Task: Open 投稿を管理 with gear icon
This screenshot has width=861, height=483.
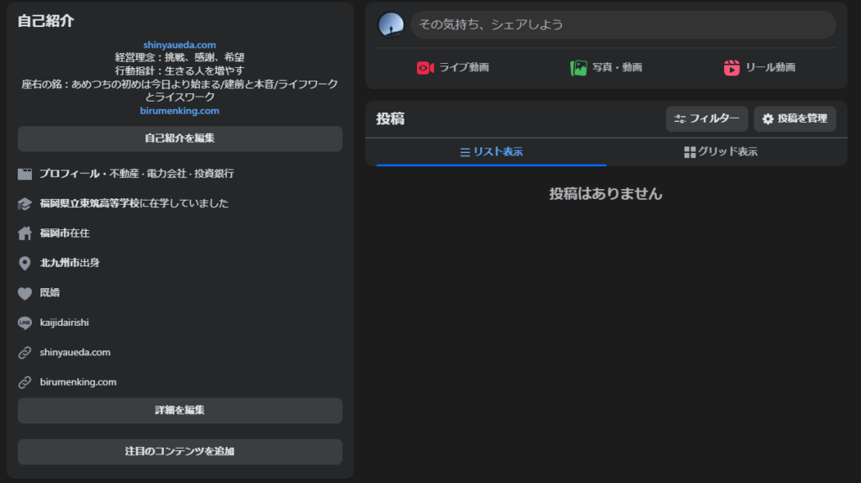Action: coord(795,119)
